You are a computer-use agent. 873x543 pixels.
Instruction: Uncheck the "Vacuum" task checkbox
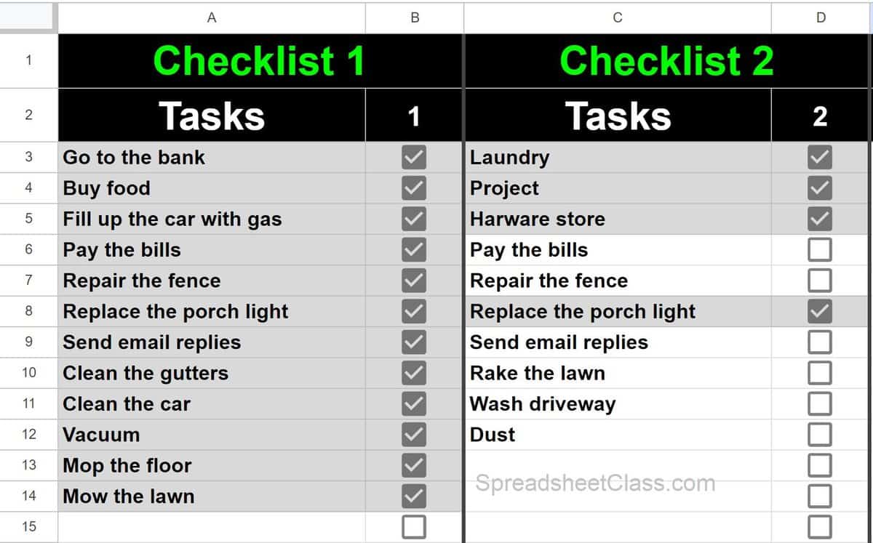pos(412,435)
